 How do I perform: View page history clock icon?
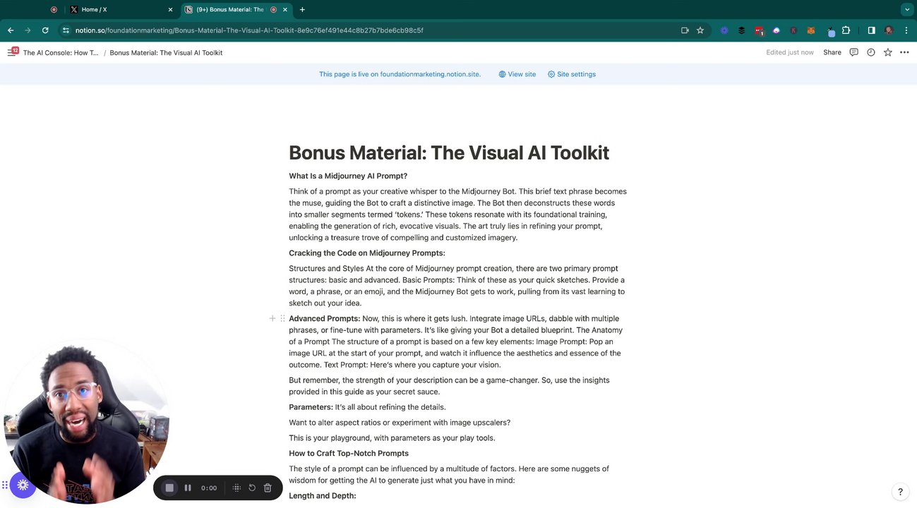[x=870, y=52]
